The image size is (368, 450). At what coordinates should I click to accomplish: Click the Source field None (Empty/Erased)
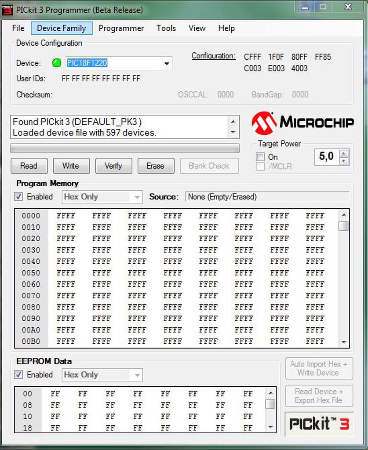267,197
